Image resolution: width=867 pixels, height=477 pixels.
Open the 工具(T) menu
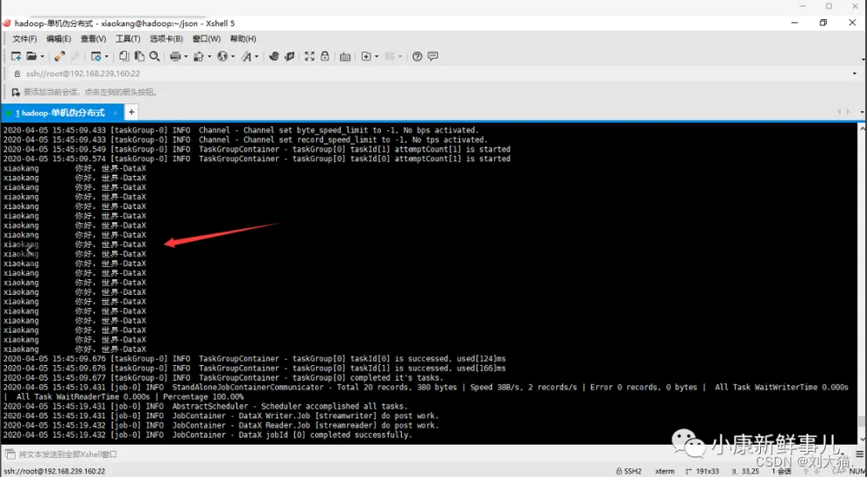pyautogui.click(x=128, y=39)
